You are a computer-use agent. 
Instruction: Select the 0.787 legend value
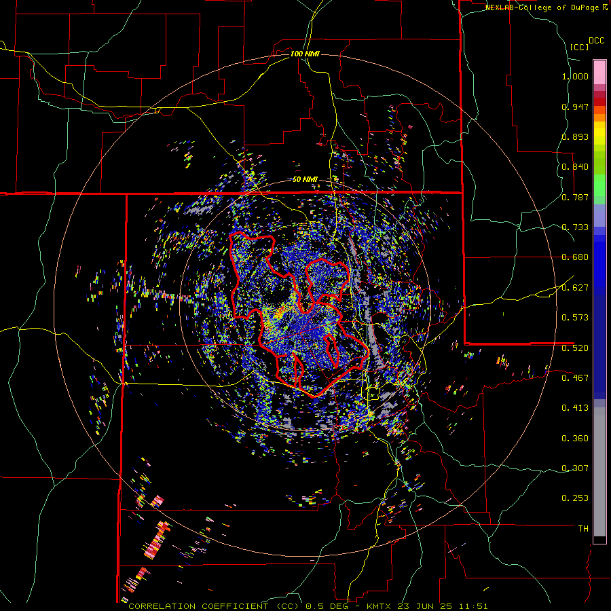(x=575, y=197)
